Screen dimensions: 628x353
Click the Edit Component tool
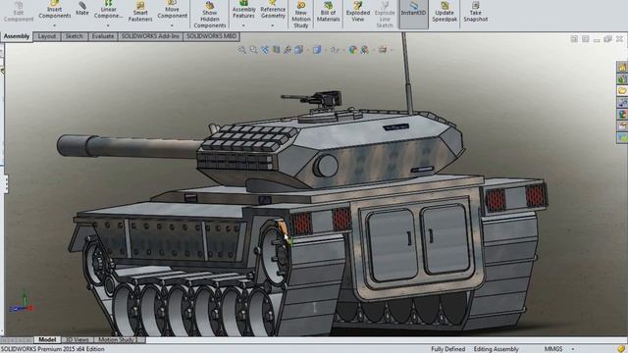19,12
